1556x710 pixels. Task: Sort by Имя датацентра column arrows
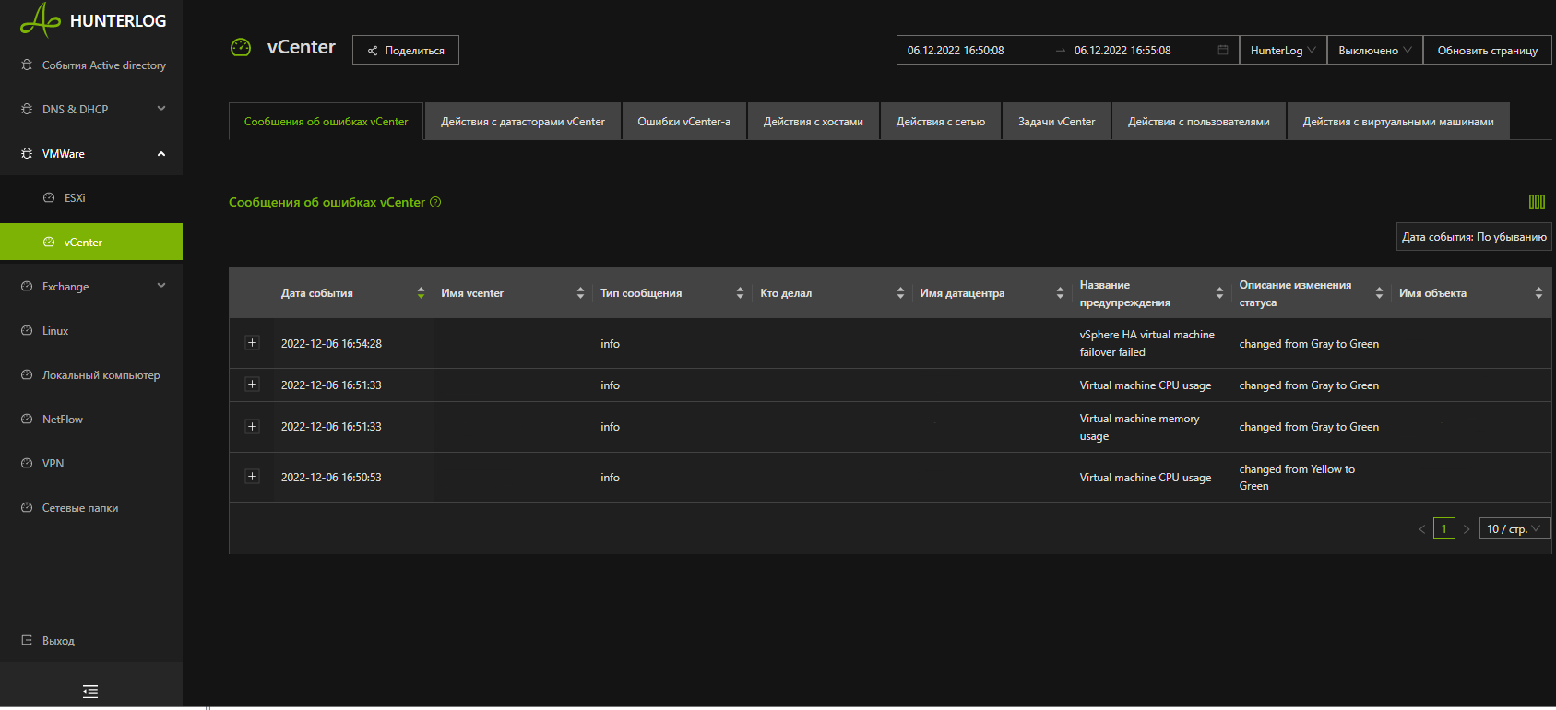point(1060,293)
